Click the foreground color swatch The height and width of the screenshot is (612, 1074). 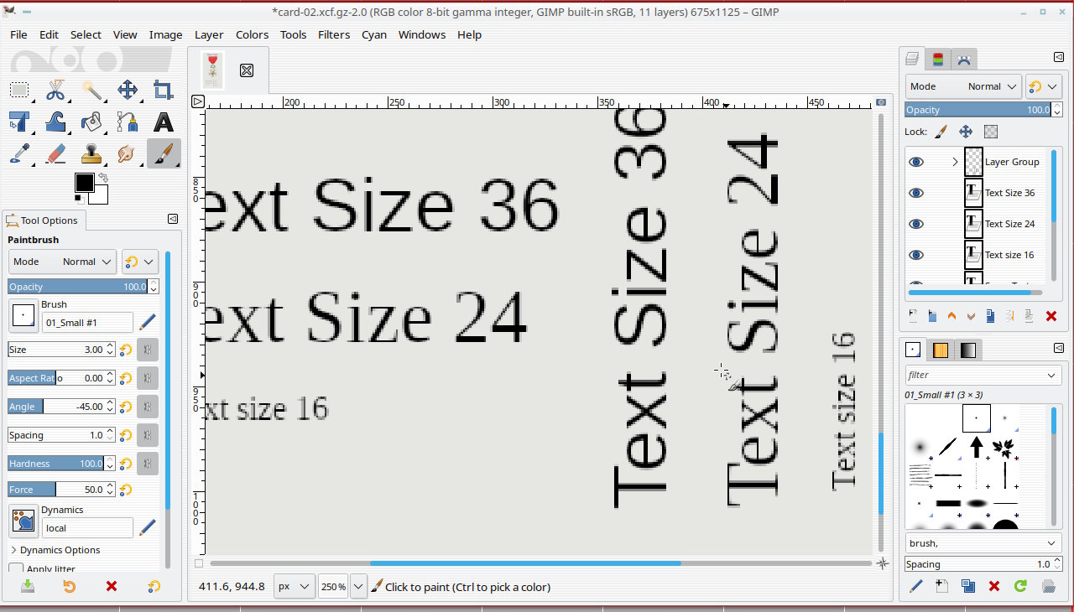(84, 183)
